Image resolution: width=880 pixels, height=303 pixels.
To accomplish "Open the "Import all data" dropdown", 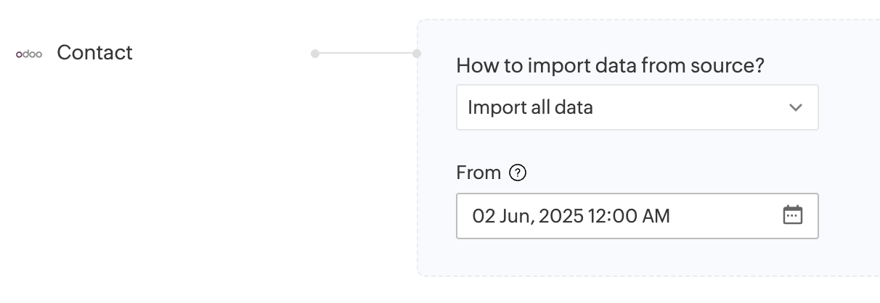I will coord(637,108).
